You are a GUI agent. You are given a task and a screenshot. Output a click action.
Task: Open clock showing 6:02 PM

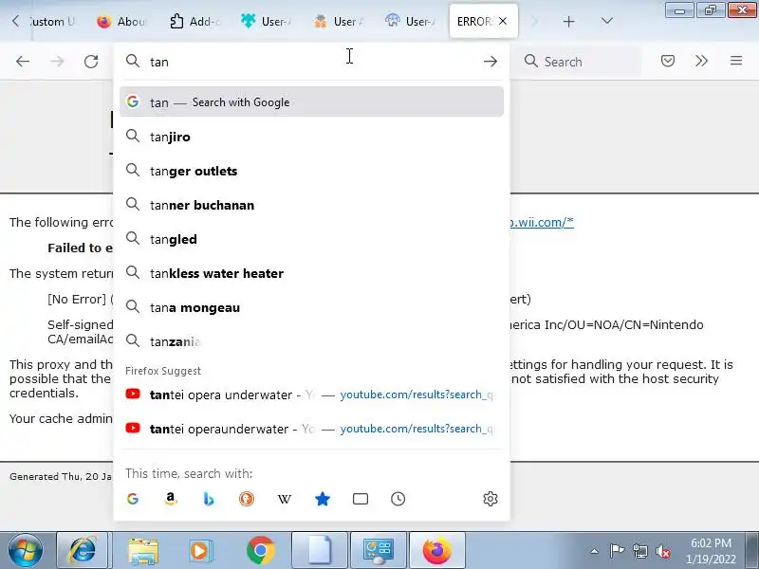(711, 551)
